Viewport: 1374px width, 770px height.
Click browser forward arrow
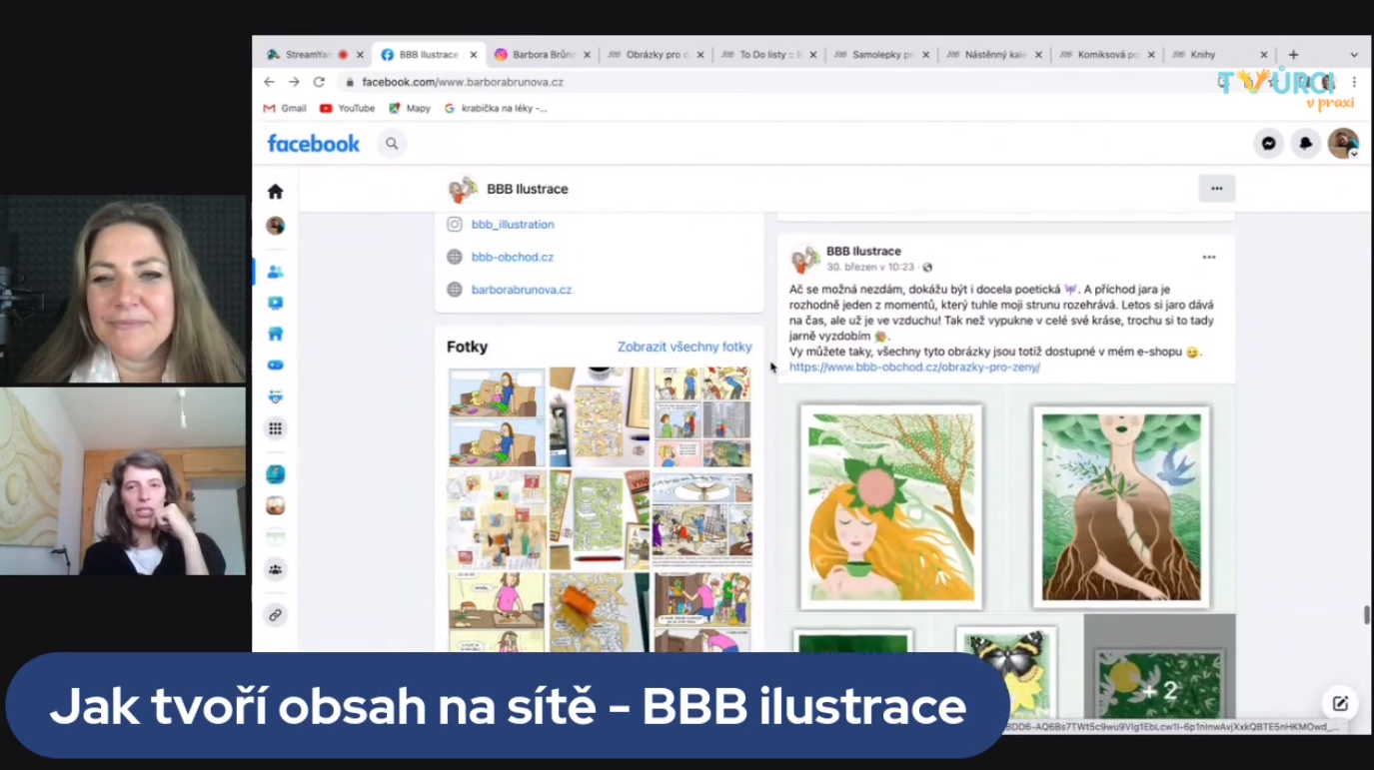(x=294, y=82)
